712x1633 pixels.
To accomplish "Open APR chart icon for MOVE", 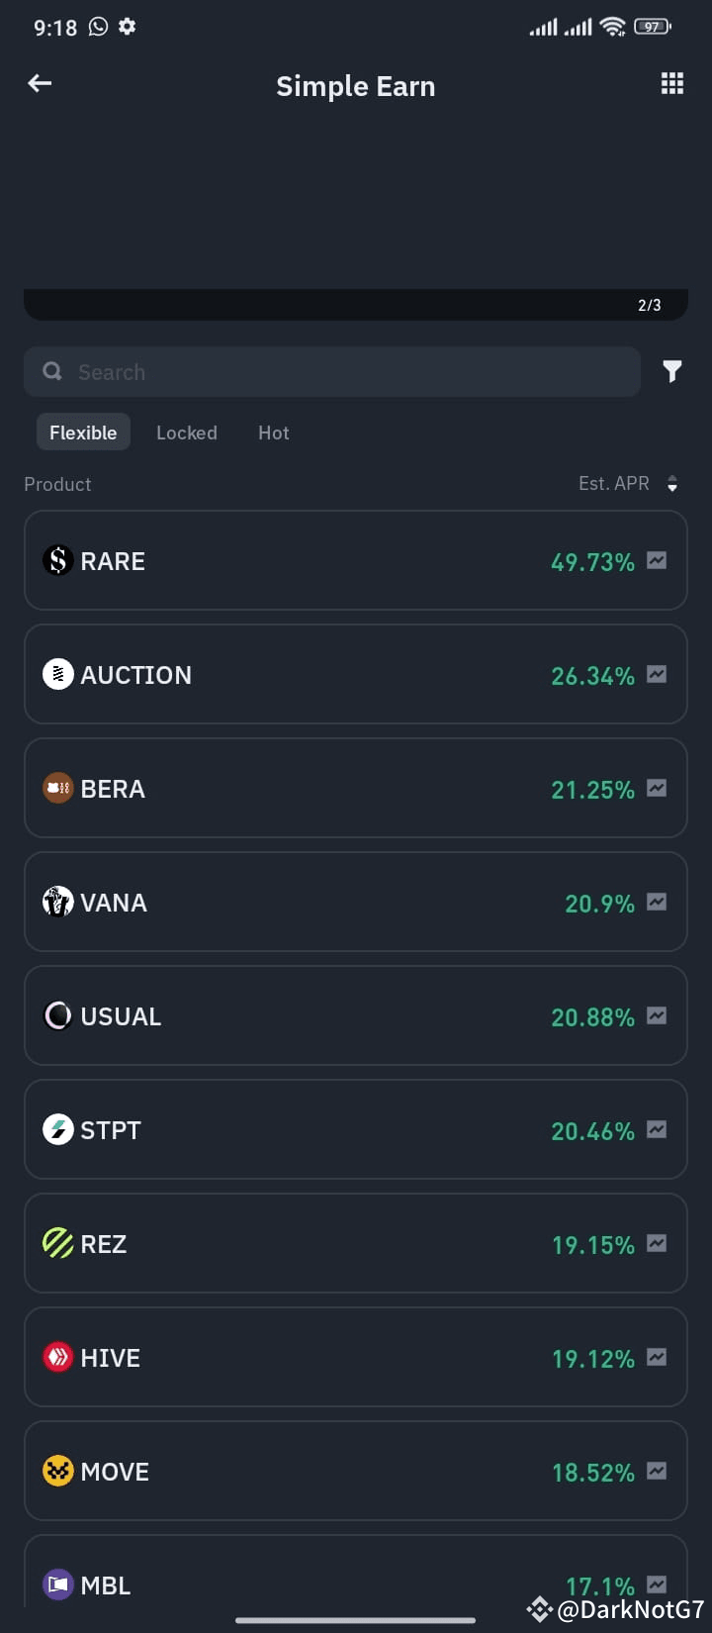I will [x=657, y=1471].
